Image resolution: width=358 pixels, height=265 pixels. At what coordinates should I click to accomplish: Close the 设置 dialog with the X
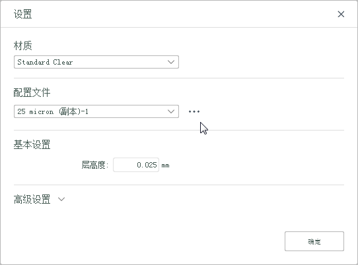click(341, 14)
